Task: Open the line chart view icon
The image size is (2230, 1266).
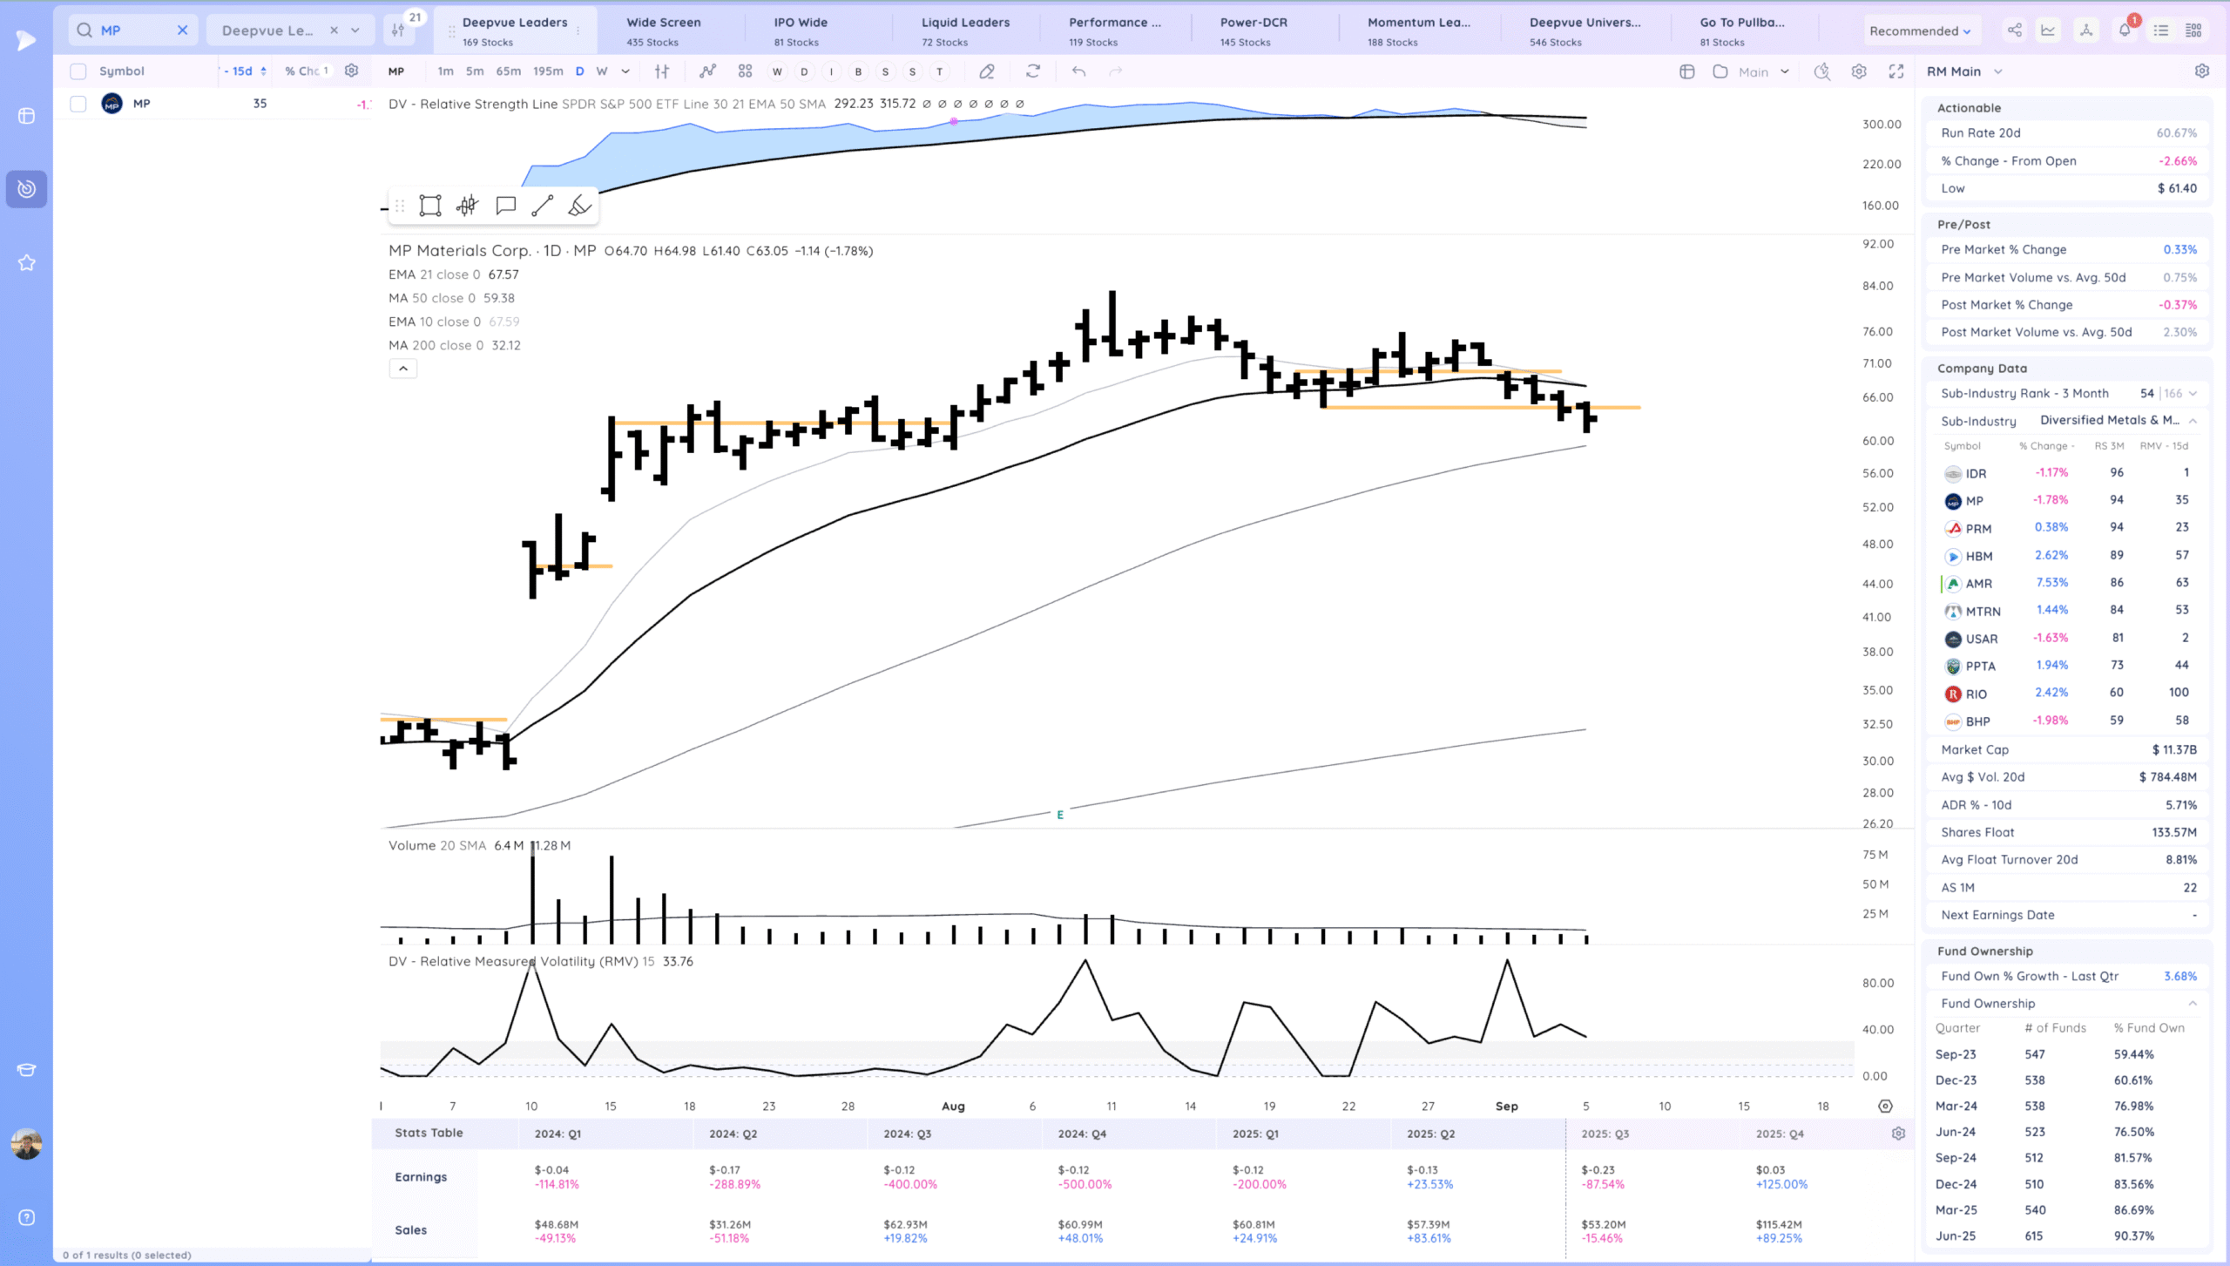Action: 2048,30
